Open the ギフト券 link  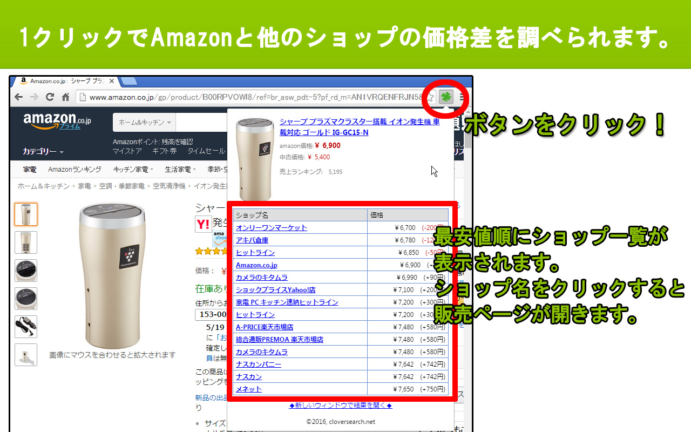coord(165,151)
